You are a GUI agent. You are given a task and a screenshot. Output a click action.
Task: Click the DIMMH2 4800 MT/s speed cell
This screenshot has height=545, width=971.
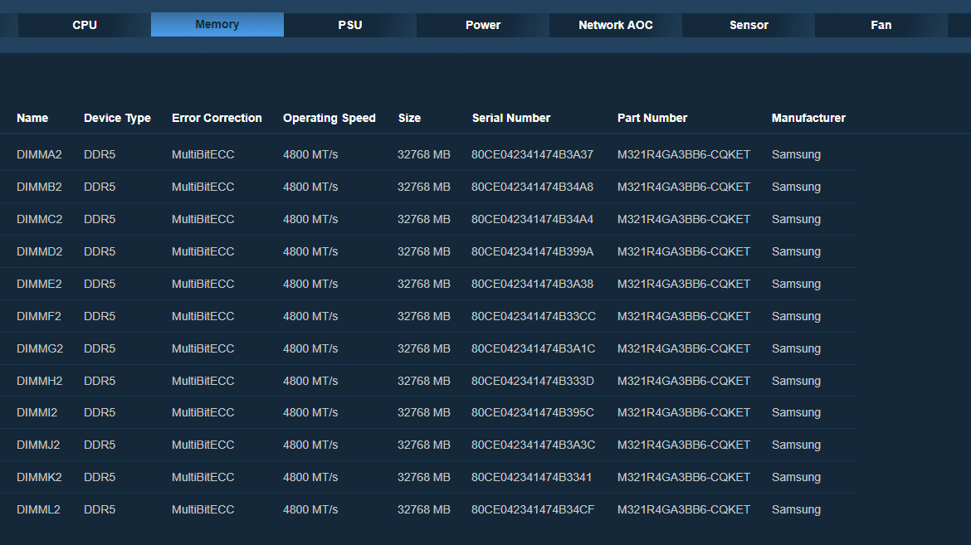tap(310, 381)
